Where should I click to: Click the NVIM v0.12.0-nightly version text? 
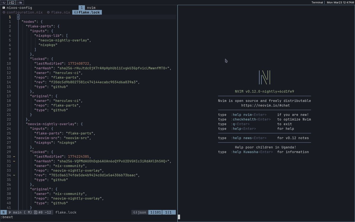(264, 91)
